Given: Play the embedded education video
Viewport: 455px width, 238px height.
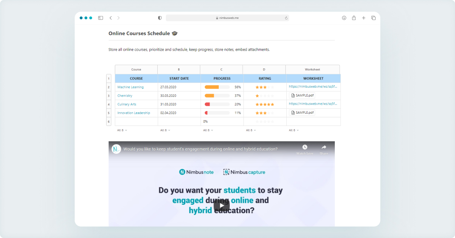Looking at the screenshot, I should click(x=221, y=204).
